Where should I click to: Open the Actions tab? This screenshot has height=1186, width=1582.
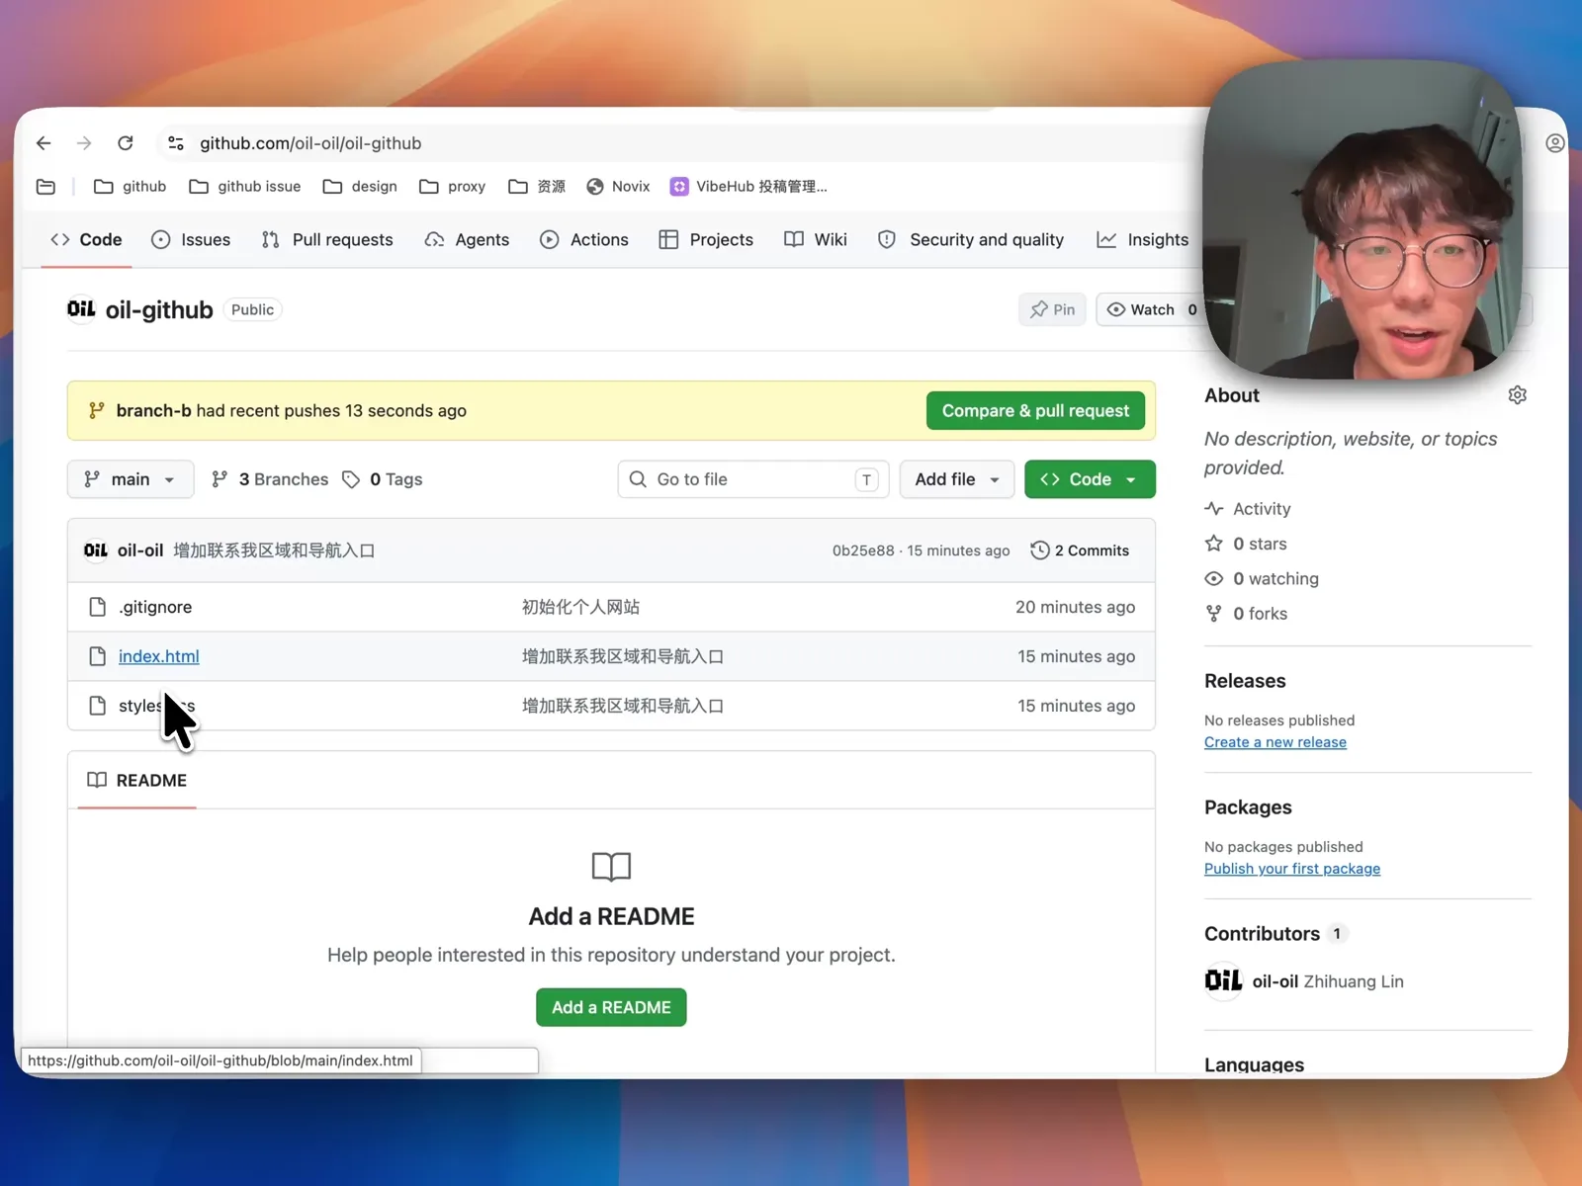point(584,240)
